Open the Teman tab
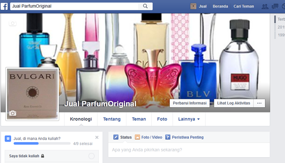The height and width of the screenshot is (163, 285). point(139,119)
